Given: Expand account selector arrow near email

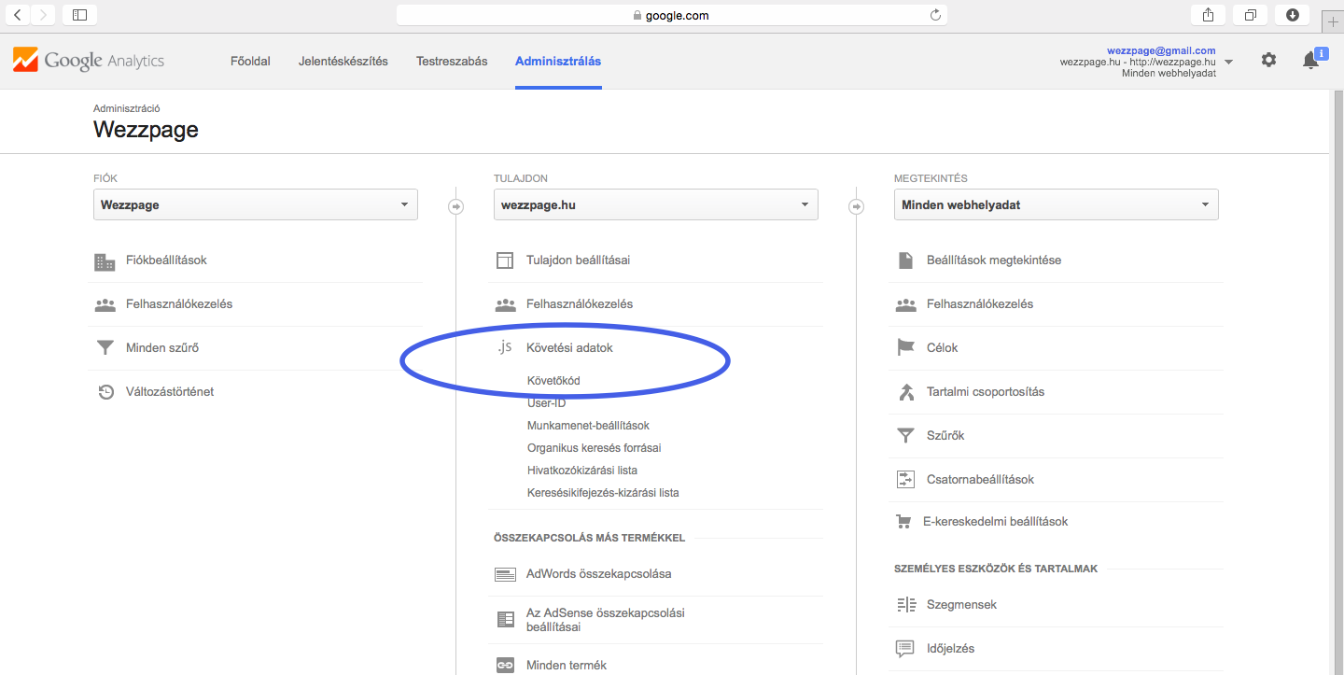Looking at the screenshot, I should (x=1228, y=63).
